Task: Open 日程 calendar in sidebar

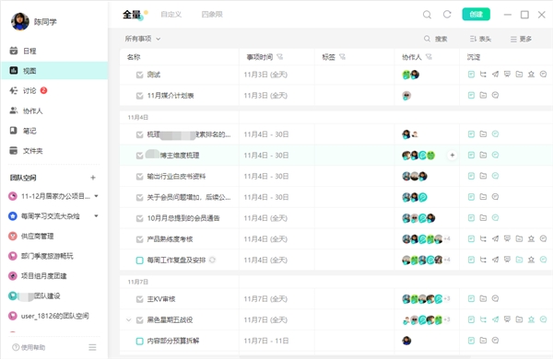Action: [23, 51]
